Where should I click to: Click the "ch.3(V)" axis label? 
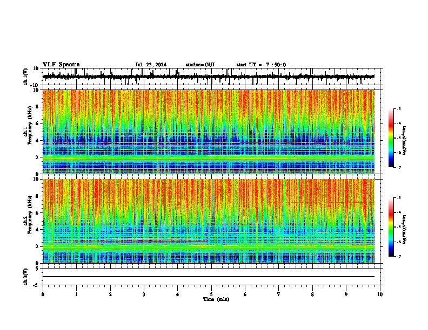[26, 277]
